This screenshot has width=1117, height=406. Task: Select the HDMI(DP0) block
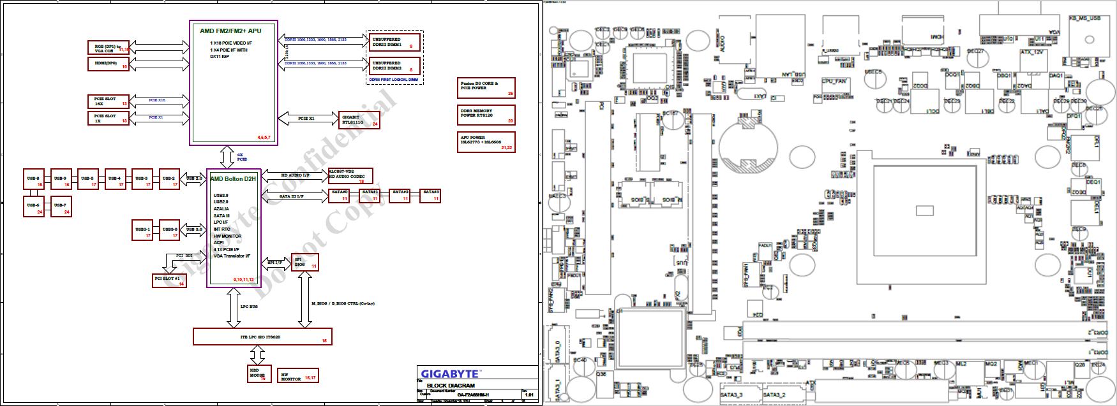pyautogui.click(x=109, y=64)
